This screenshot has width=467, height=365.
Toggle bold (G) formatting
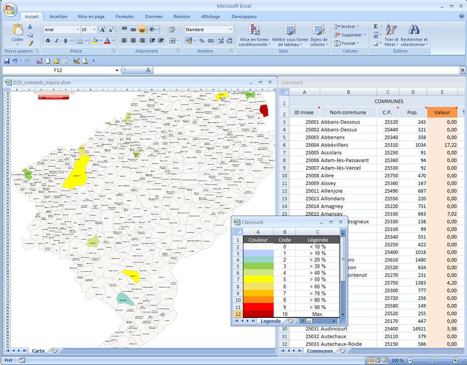point(48,41)
